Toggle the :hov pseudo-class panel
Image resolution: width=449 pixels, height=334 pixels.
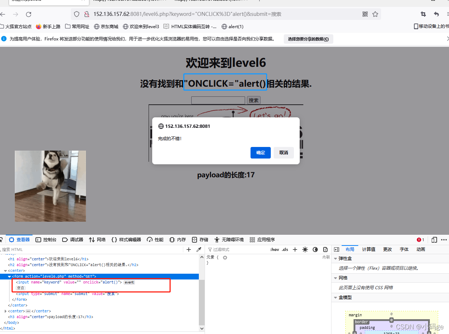(x=274, y=249)
